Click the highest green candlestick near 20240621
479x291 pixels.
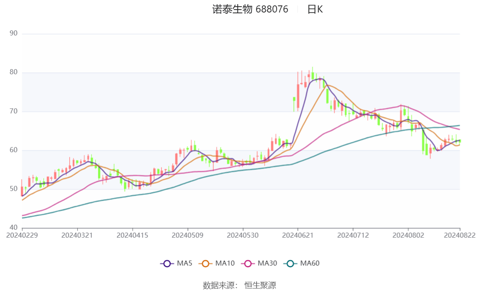(x=312, y=75)
